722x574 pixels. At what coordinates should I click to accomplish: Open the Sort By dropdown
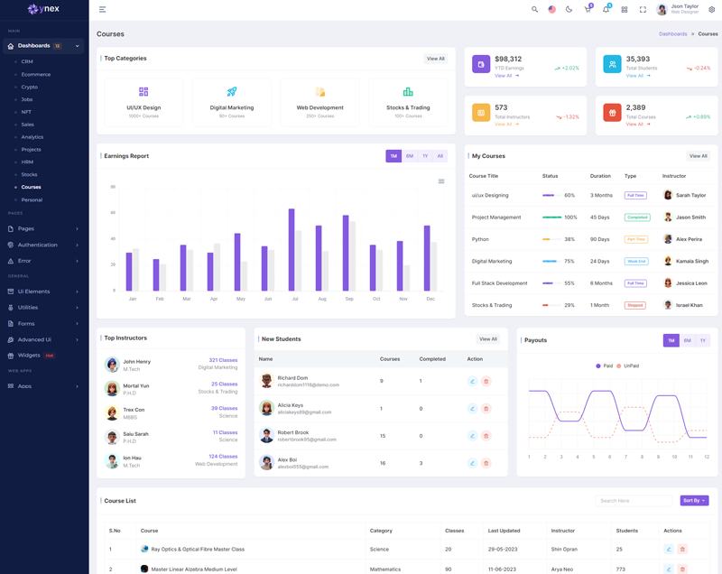694,500
